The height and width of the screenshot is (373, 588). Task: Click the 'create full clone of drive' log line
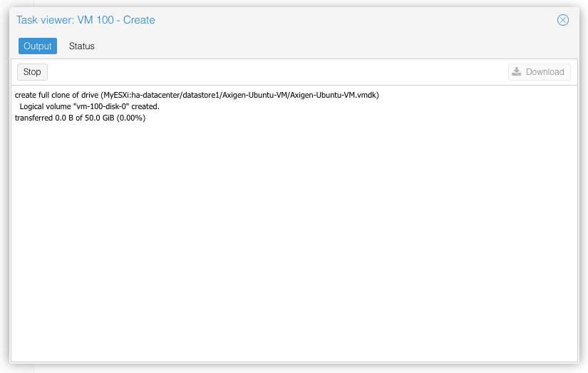click(197, 95)
